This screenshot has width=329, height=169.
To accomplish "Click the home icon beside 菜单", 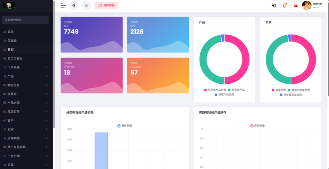I will pos(5,32).
